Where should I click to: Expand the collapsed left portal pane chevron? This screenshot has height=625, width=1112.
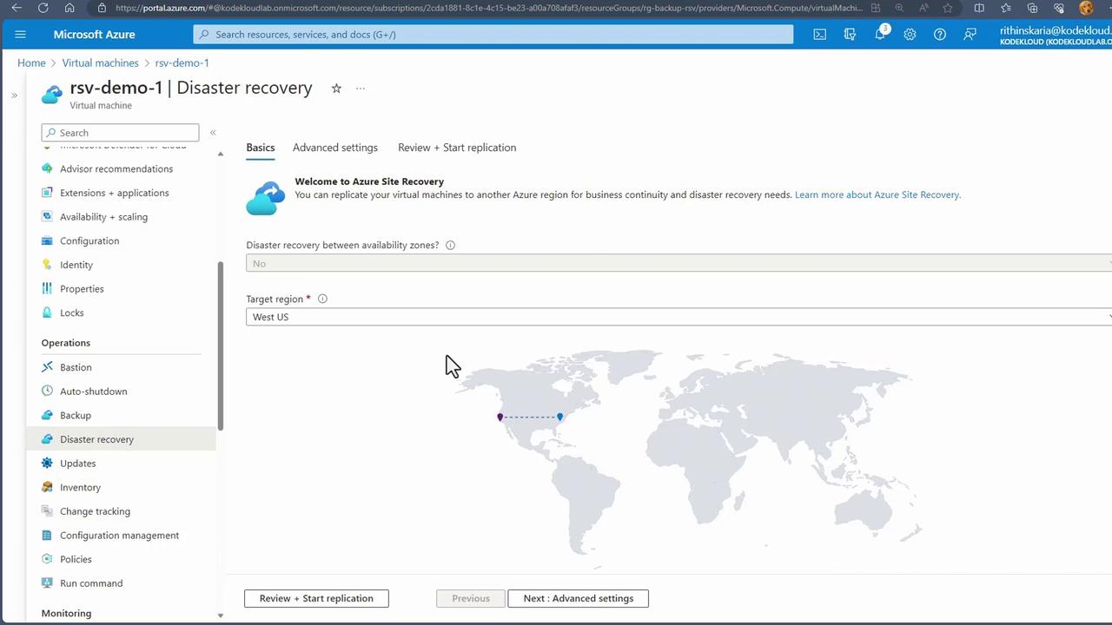(x=14, y=95)
